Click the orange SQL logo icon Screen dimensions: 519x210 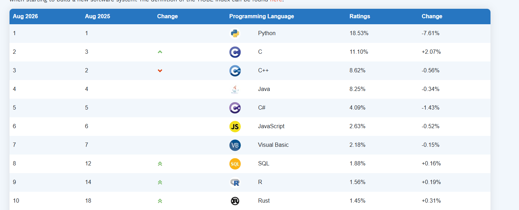[235, 164]
